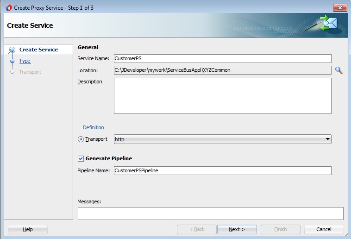Select Create Service step in sidebar
The image size is (351, 239).
point(38,50)
